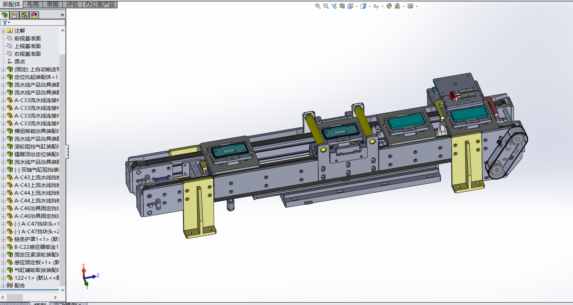
Task: Open the PropertyManager tab icon
Action: tap(14, 15)
